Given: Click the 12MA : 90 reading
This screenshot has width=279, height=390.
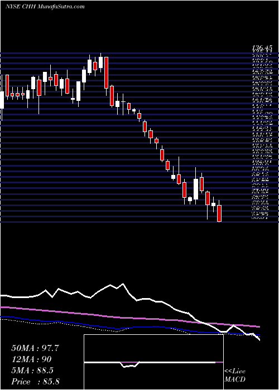Looking at the screenshot, I should [x=31, y=359].
